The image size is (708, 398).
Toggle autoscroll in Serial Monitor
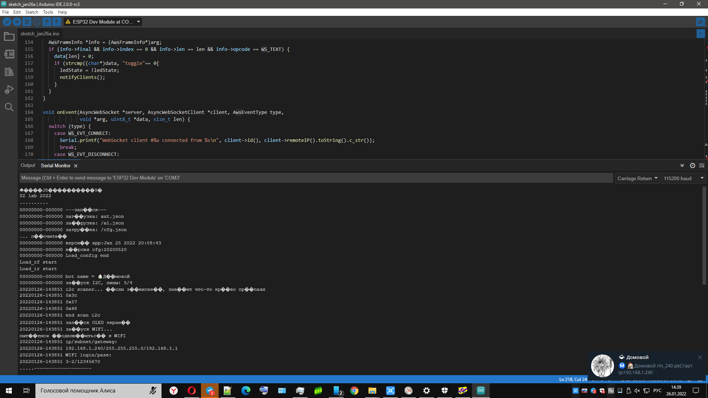coord(682,165)
